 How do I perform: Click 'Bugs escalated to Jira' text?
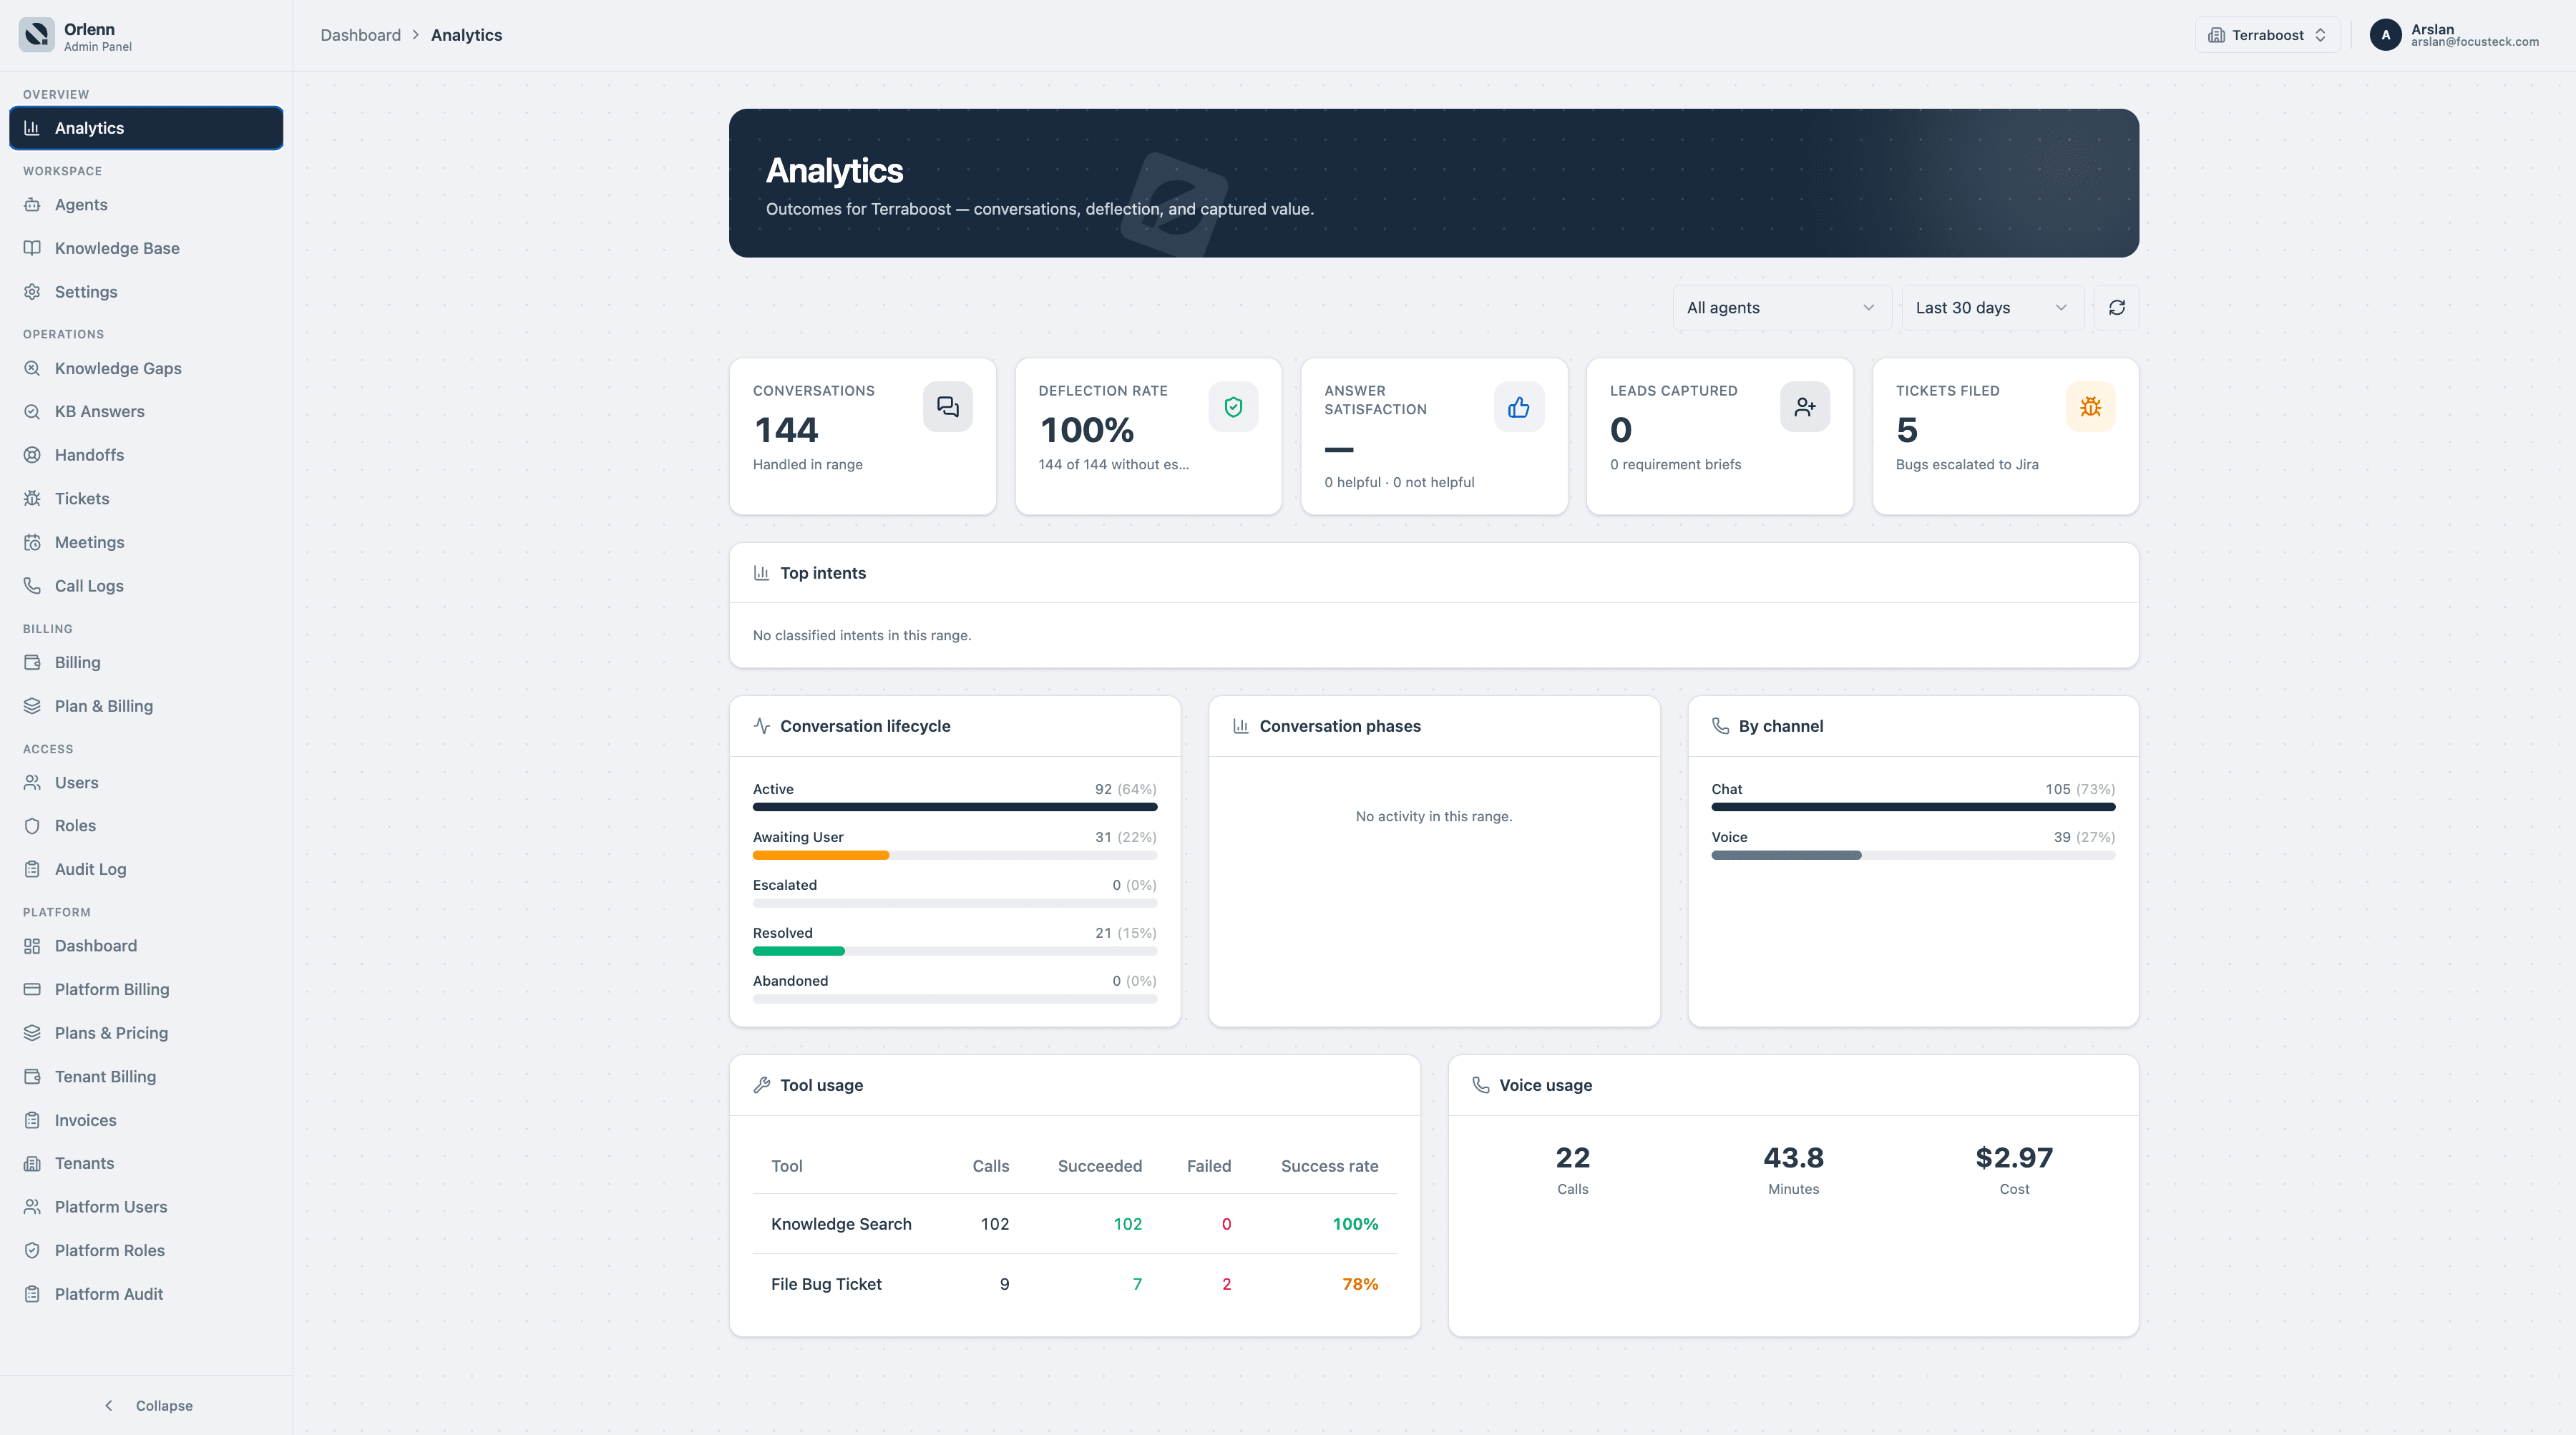point(1967,464)
